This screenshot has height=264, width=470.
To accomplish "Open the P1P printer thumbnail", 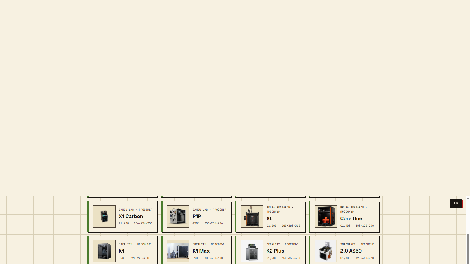I will coord(178,217).
